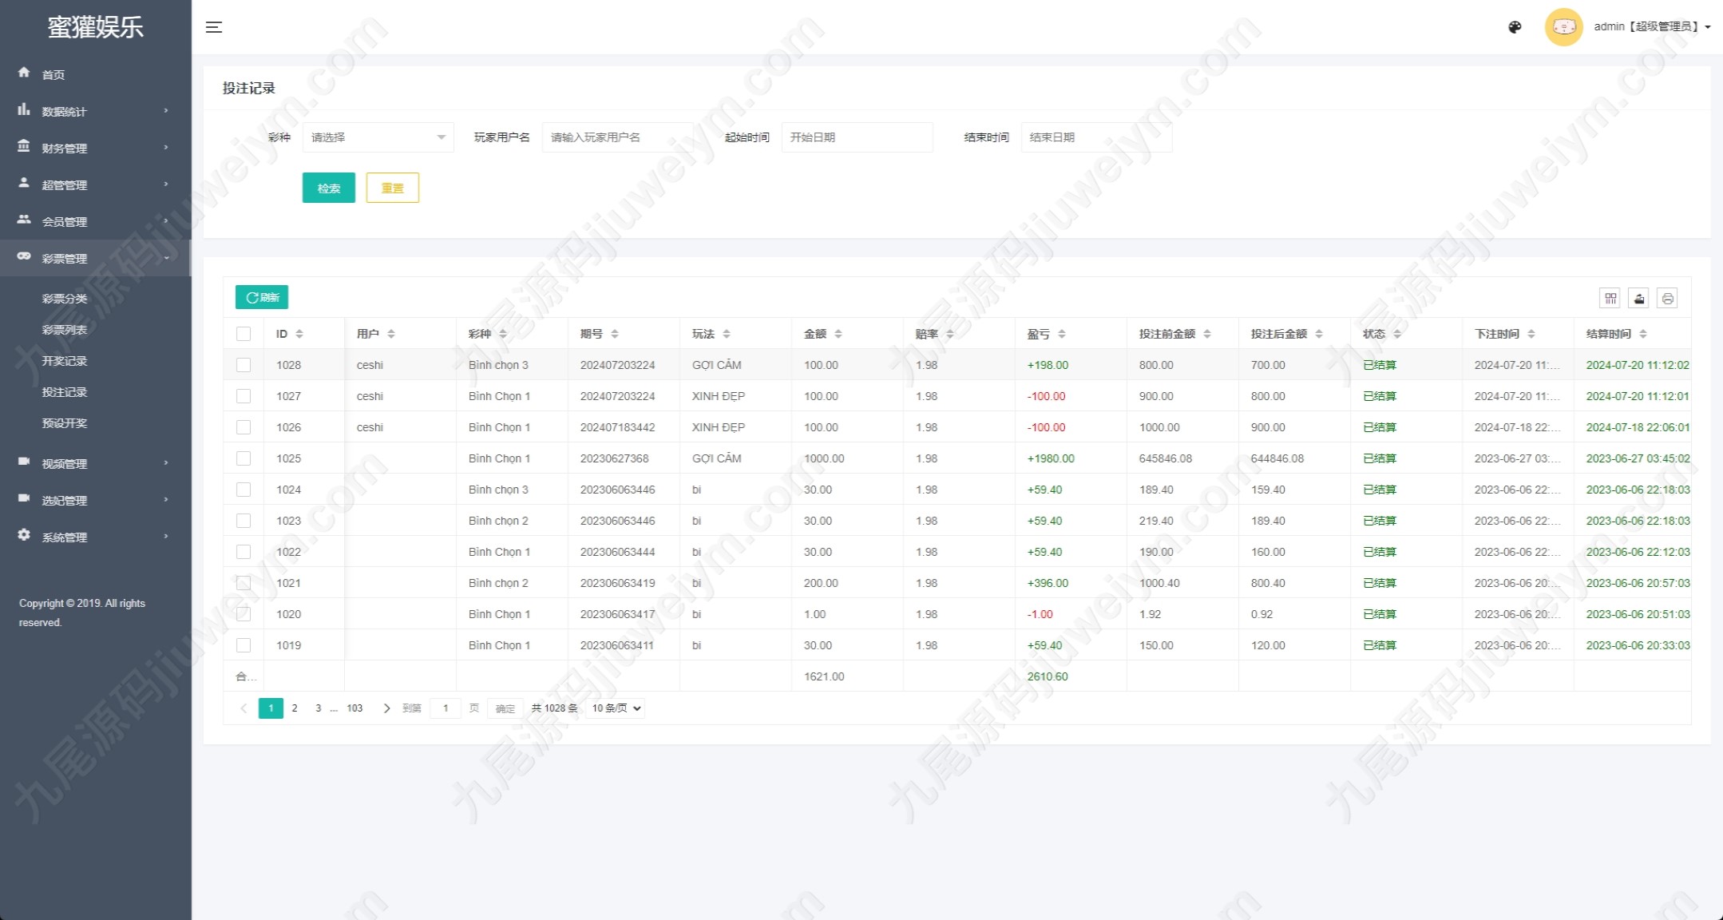The image size is (1723, 920).
Task: Sort the table by the ID column arrows
Action: click(299, 334)
